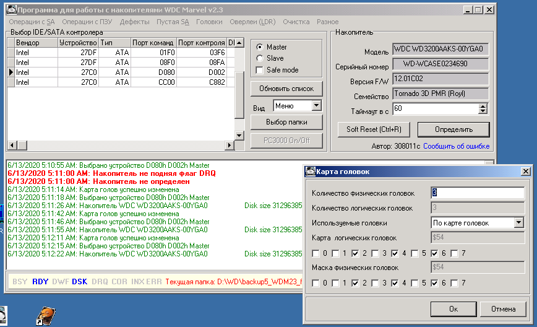This screenshot has height=327, width=537.
Task: Click the Определить drive detect button
Action: tap(453, 129)
